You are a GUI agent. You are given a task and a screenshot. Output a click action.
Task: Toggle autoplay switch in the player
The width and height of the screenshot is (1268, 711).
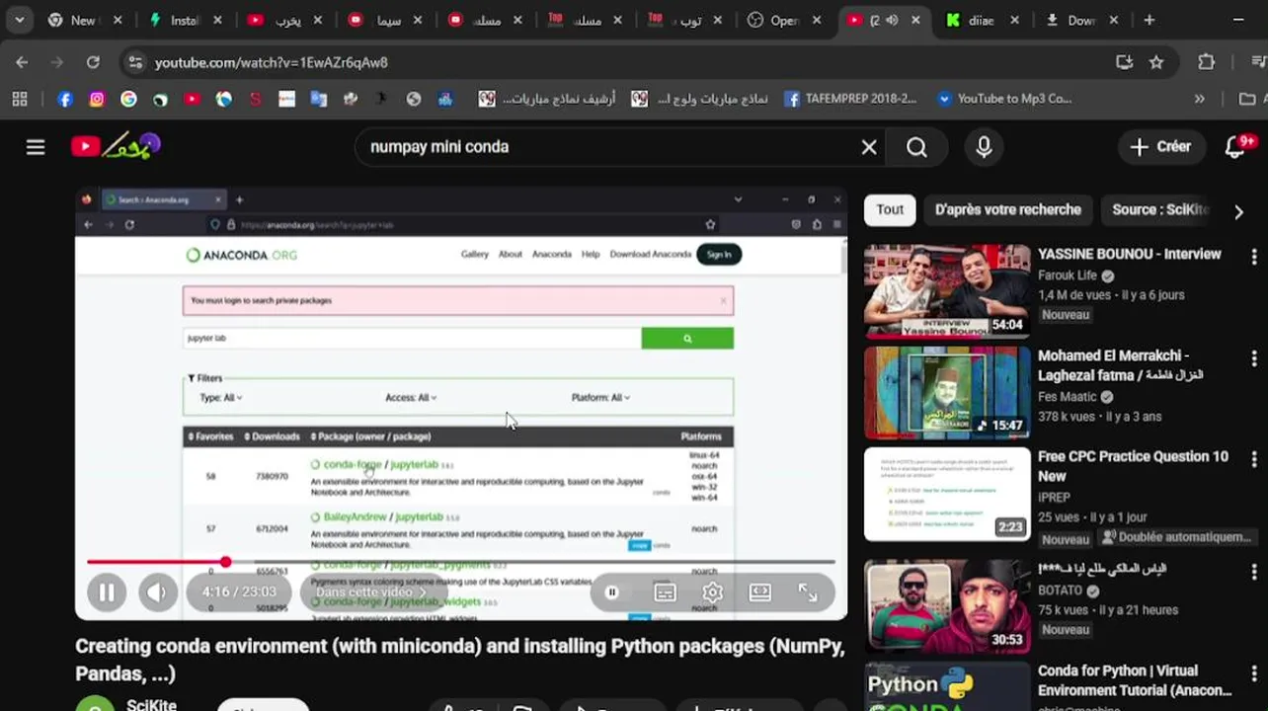pos(612,592)
